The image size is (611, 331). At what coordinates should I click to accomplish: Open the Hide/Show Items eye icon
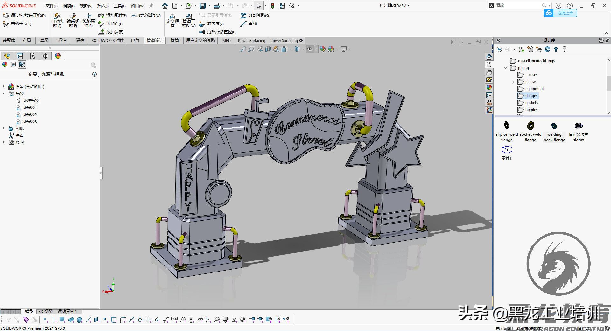point(310,49)
